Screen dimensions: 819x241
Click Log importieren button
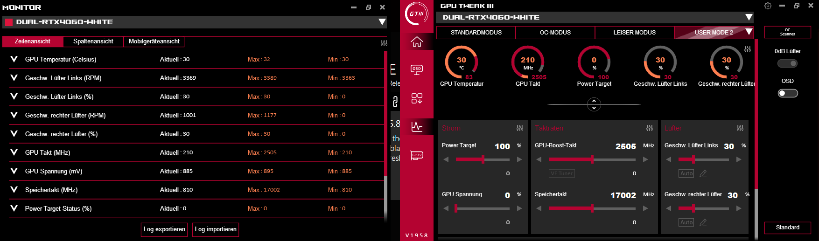216,229
